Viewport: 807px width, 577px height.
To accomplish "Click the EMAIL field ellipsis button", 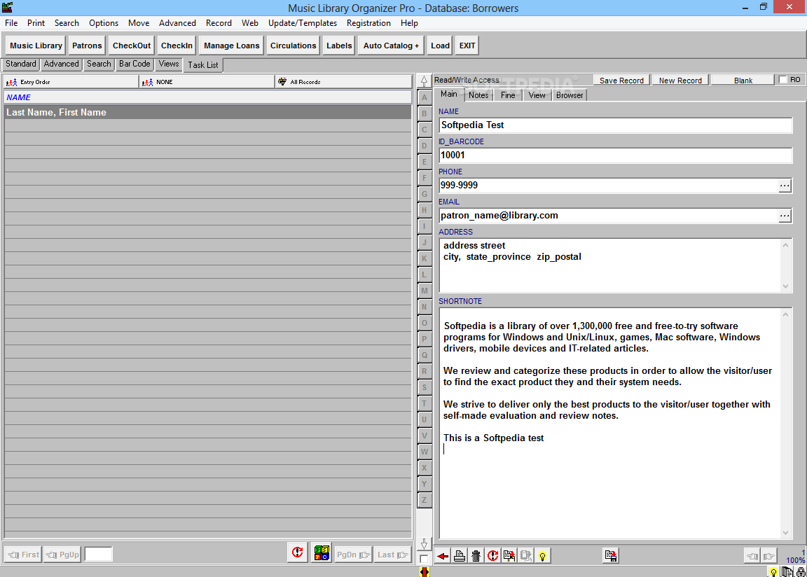I will click(x=785, y=216).
